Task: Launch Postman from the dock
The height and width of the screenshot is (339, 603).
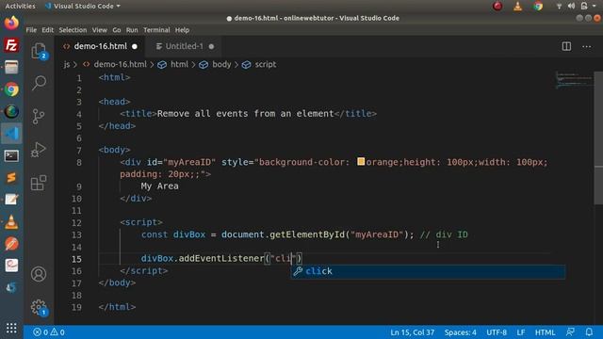Action: (x=11, y=244)
